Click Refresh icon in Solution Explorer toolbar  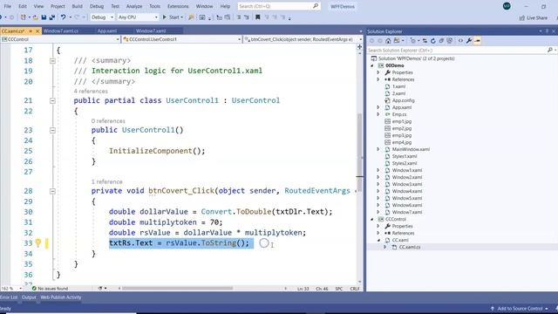433,41
